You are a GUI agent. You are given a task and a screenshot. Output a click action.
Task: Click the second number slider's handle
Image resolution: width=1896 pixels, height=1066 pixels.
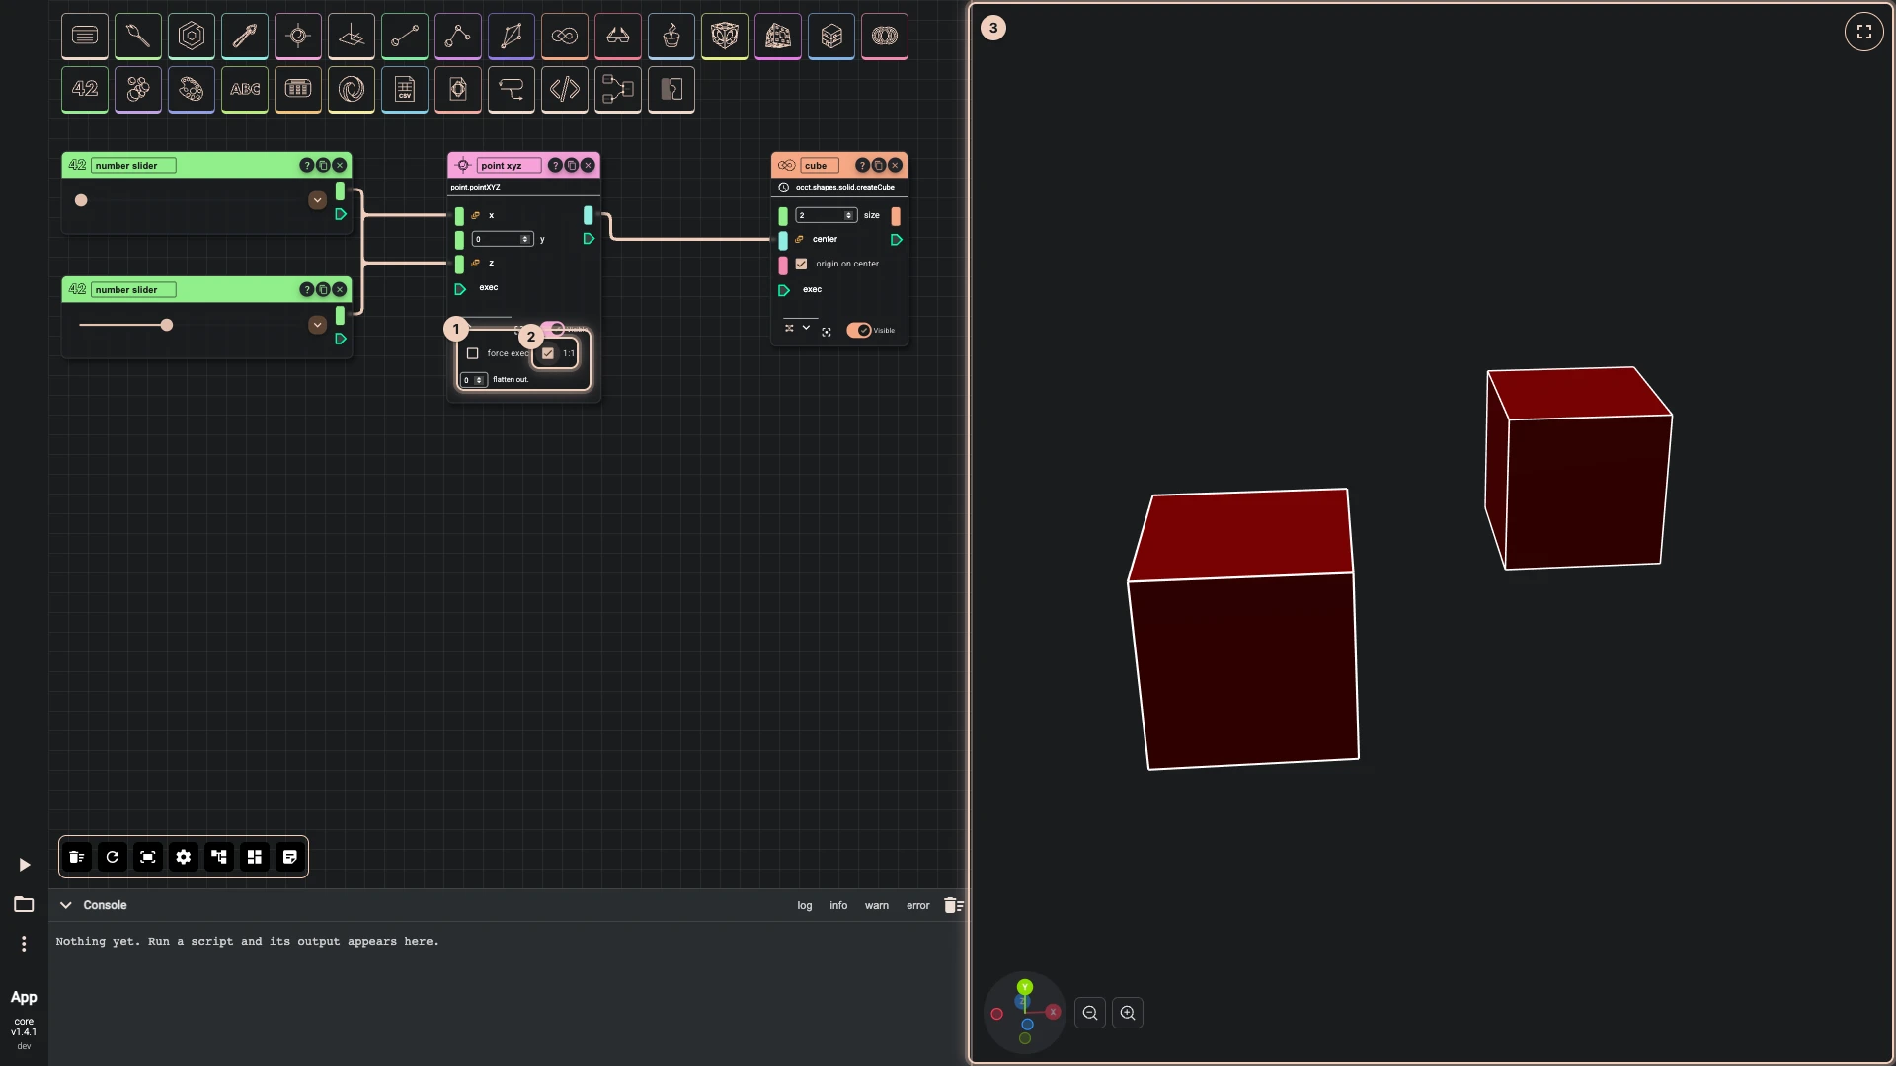pyautogui.click(x=167, y=325)
